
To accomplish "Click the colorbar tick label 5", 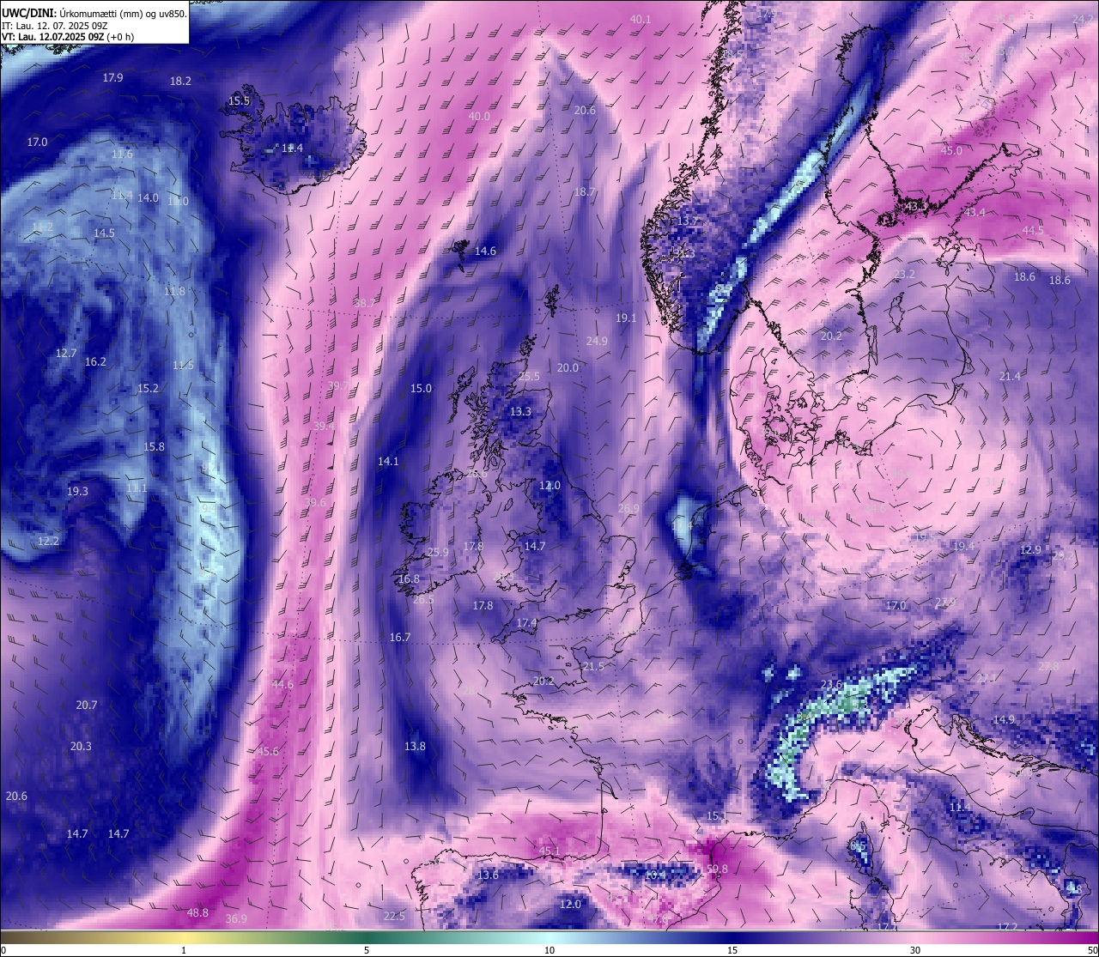I will [367, 950].
